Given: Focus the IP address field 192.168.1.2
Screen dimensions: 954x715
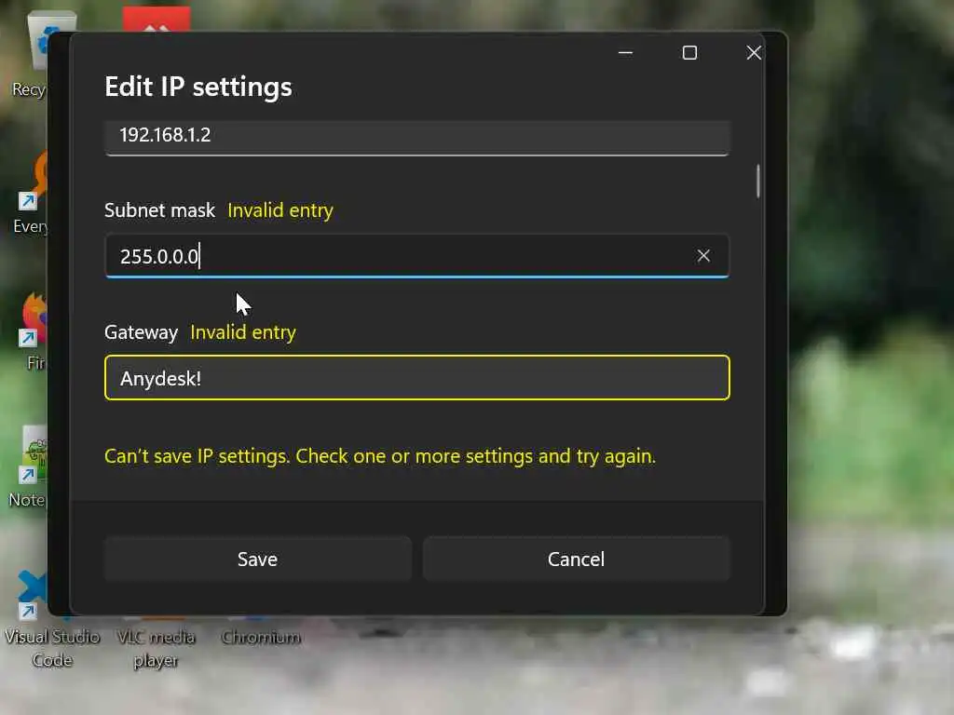Looking at the screenshot, I should coord(416,136).
